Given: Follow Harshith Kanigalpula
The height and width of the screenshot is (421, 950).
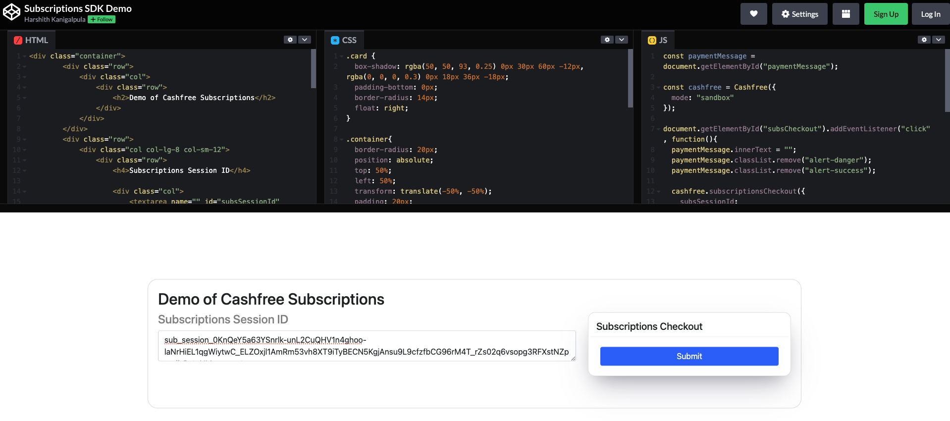Looking at the screenshot, I should point(102,19).
